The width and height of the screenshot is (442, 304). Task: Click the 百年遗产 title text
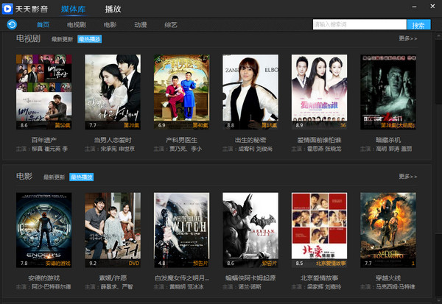click(x=44, y=140)
